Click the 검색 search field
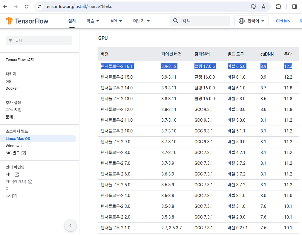Viewport: 302px width, 235px height. pyautogui.click(x=200, y=21)
